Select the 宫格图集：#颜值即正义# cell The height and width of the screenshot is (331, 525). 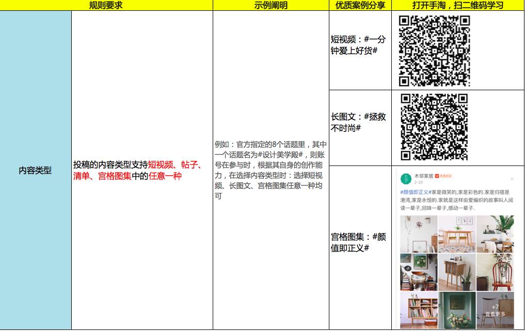coord(360,242)
